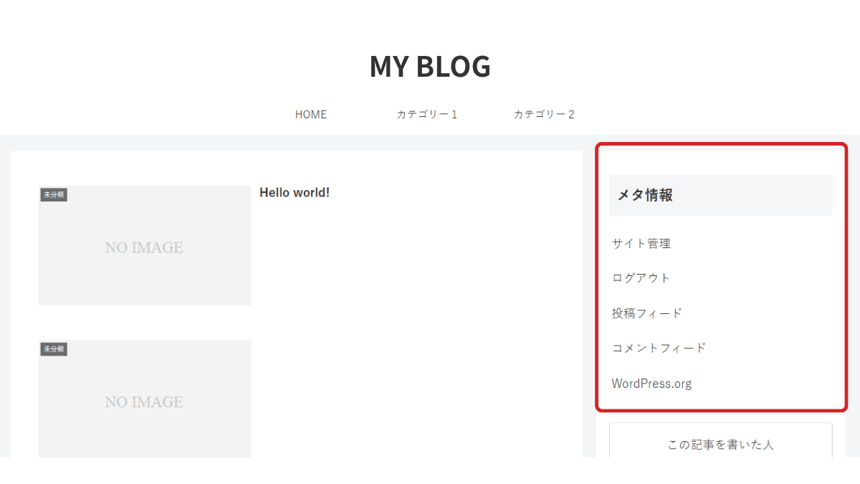Open the 投稿フィード link
Viewport: 860px width, 484px height.
pos(647,313)
